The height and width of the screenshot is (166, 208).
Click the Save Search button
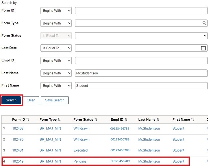click(55, 100)
